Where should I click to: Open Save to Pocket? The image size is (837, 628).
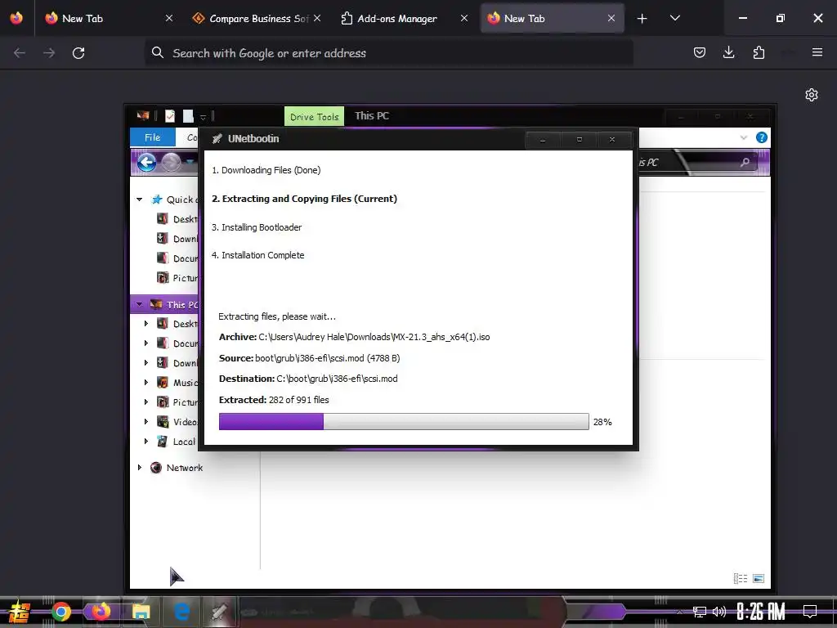(x=700, y=52)
